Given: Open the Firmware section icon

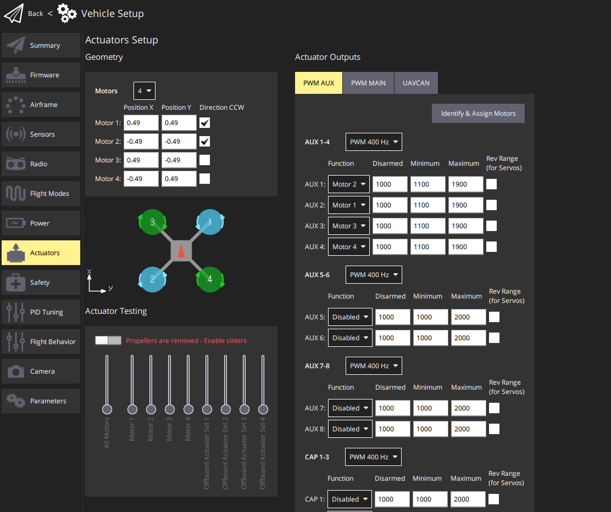Looking at the screenshot, I should pos(16,75).
